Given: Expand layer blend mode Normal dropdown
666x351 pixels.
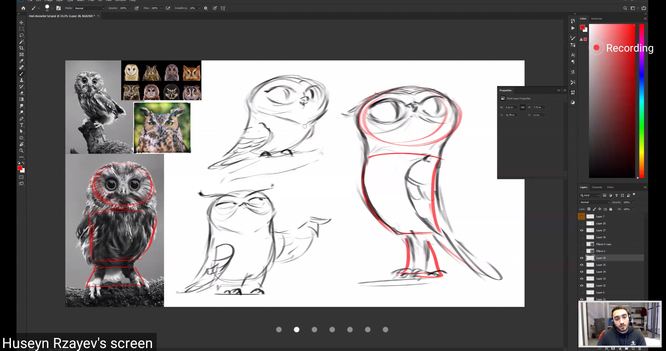Looking at the screenshot, I should [x=595, y=202].
